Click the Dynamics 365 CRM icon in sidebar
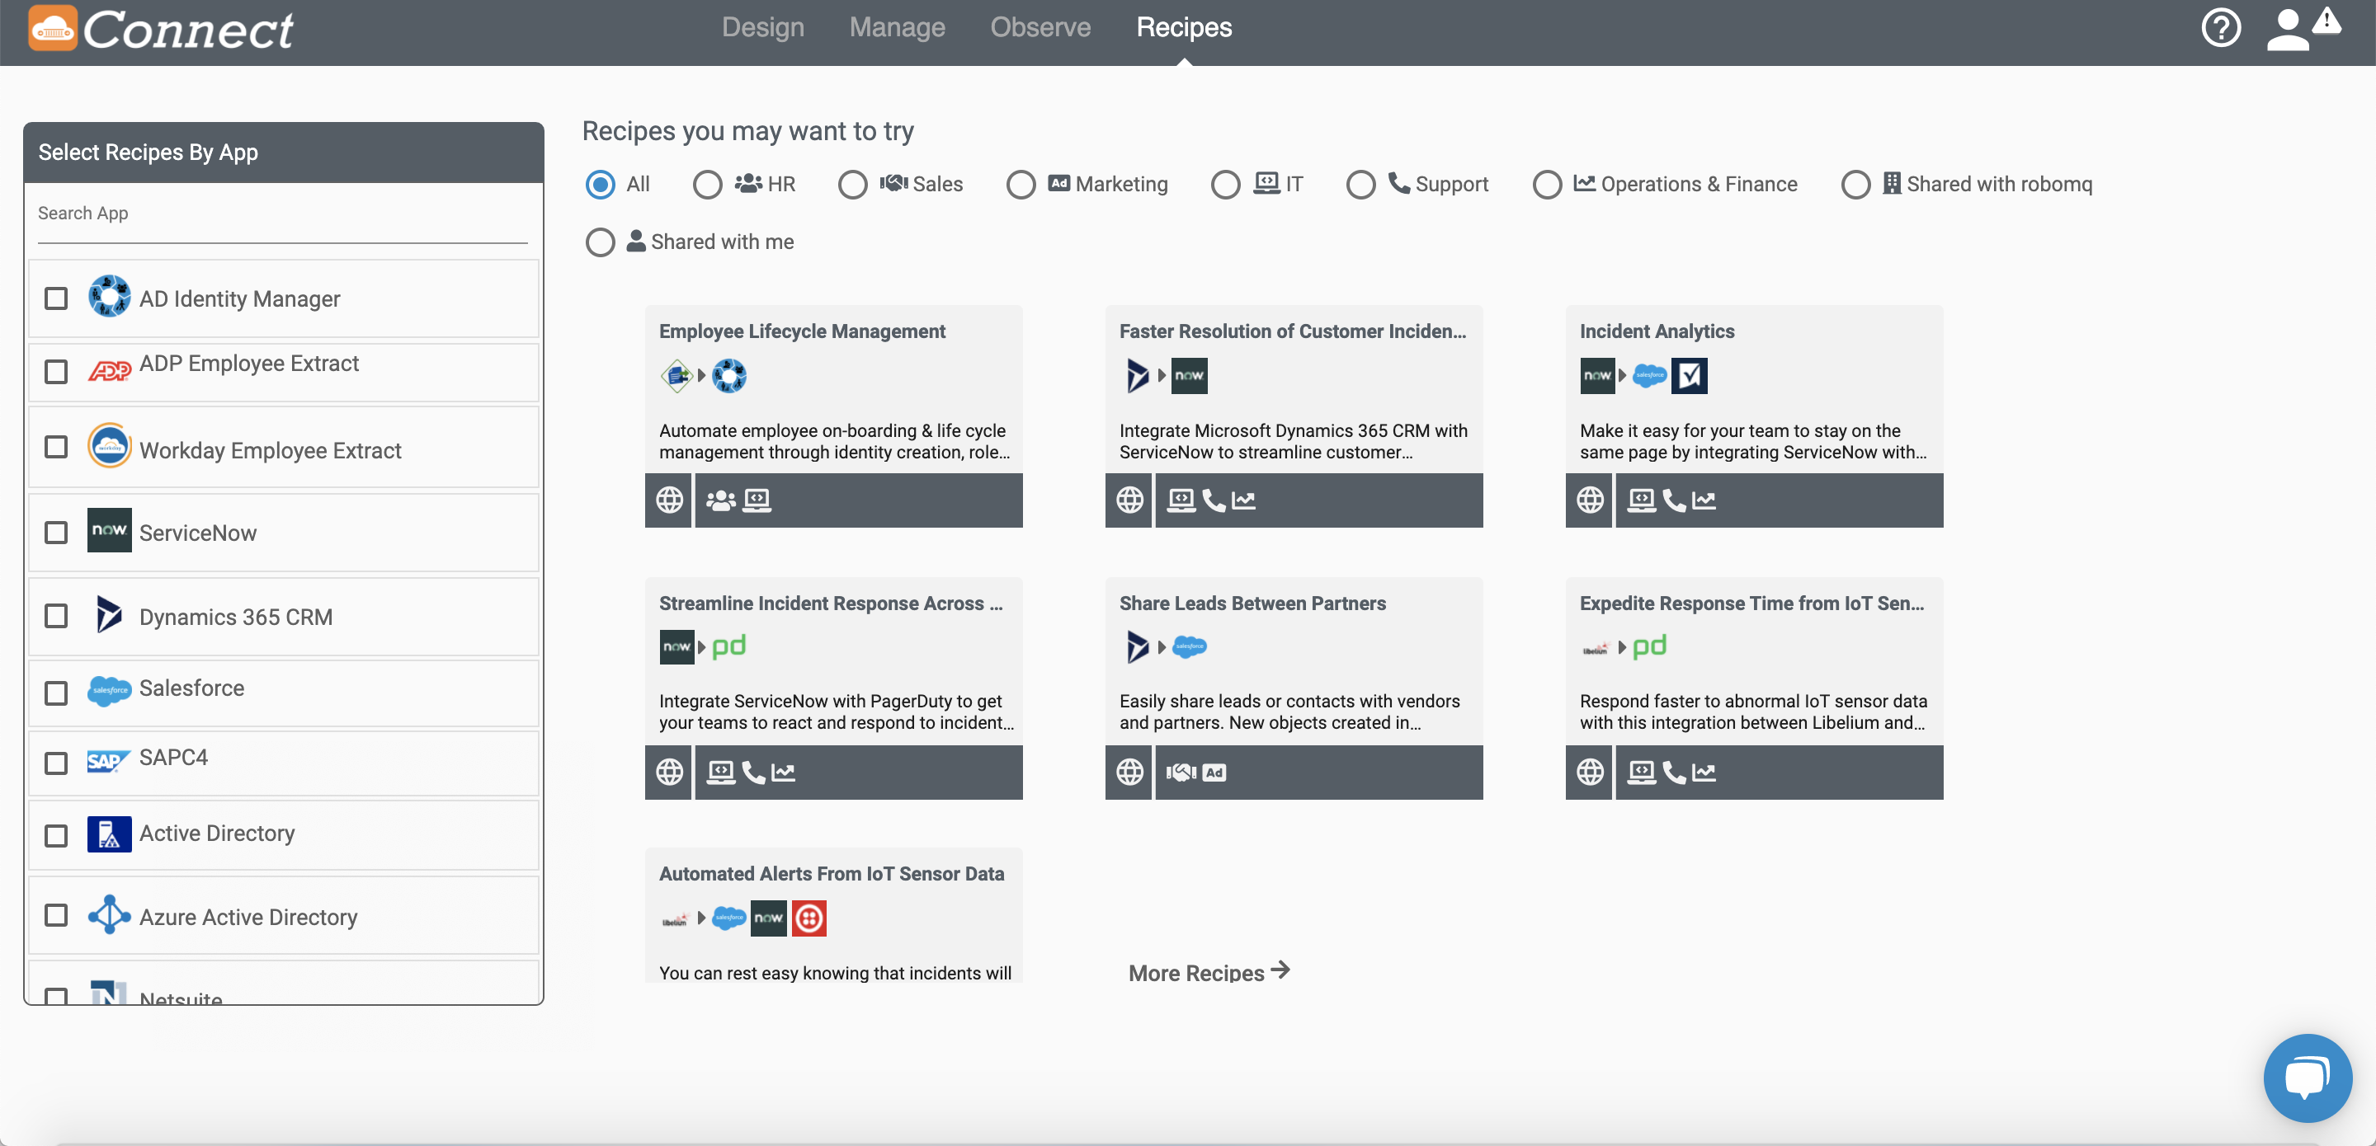Viewport: 2376px width, 1146px height. (109, 616)
